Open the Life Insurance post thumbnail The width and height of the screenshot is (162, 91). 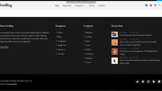coord(115,52)
